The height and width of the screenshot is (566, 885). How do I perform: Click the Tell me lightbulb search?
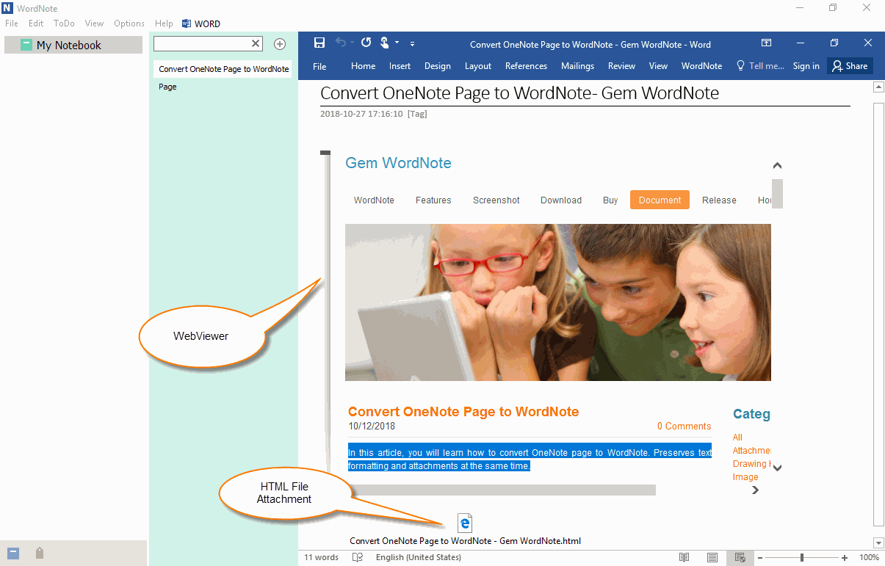760,66
